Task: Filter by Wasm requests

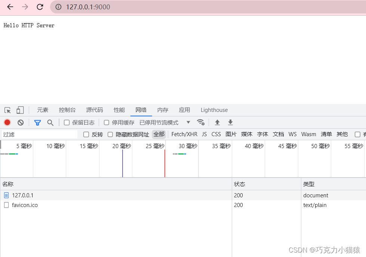Action: pos(308,134)
